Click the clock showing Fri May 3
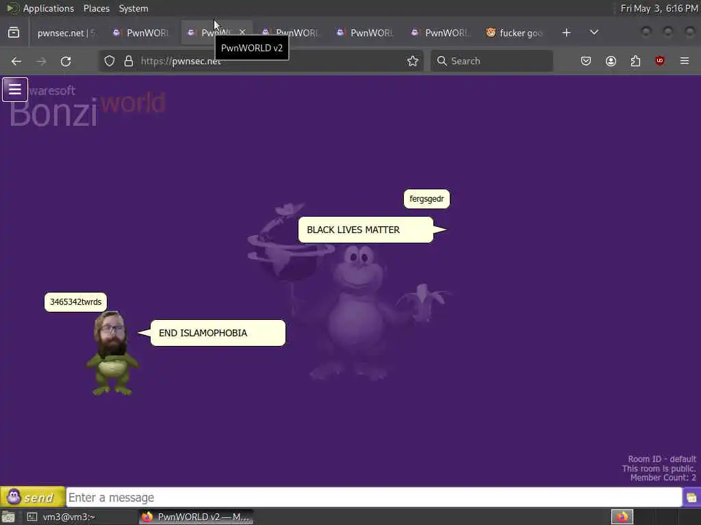This screenshot has width=701, height=525. 659,8
